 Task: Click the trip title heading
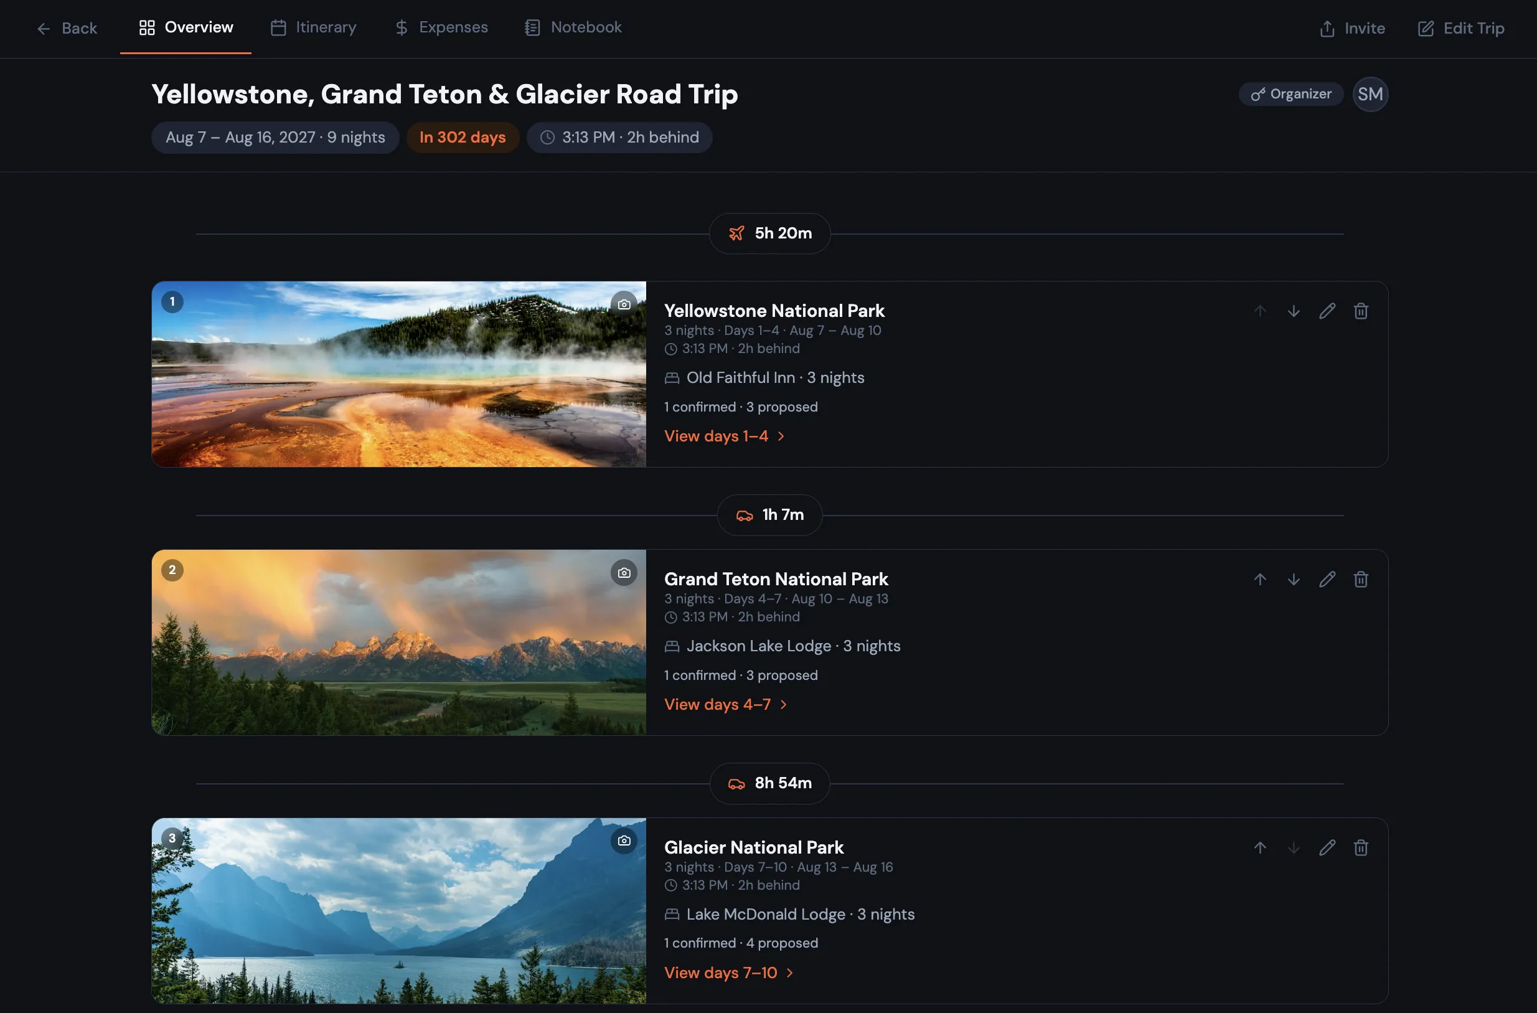coord(444,94)
